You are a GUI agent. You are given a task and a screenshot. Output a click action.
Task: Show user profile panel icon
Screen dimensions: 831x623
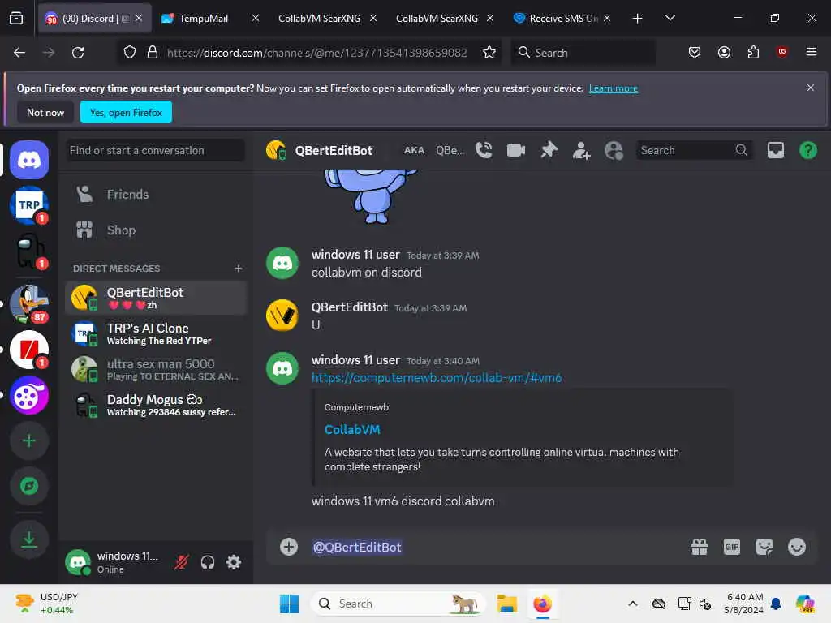614,150
